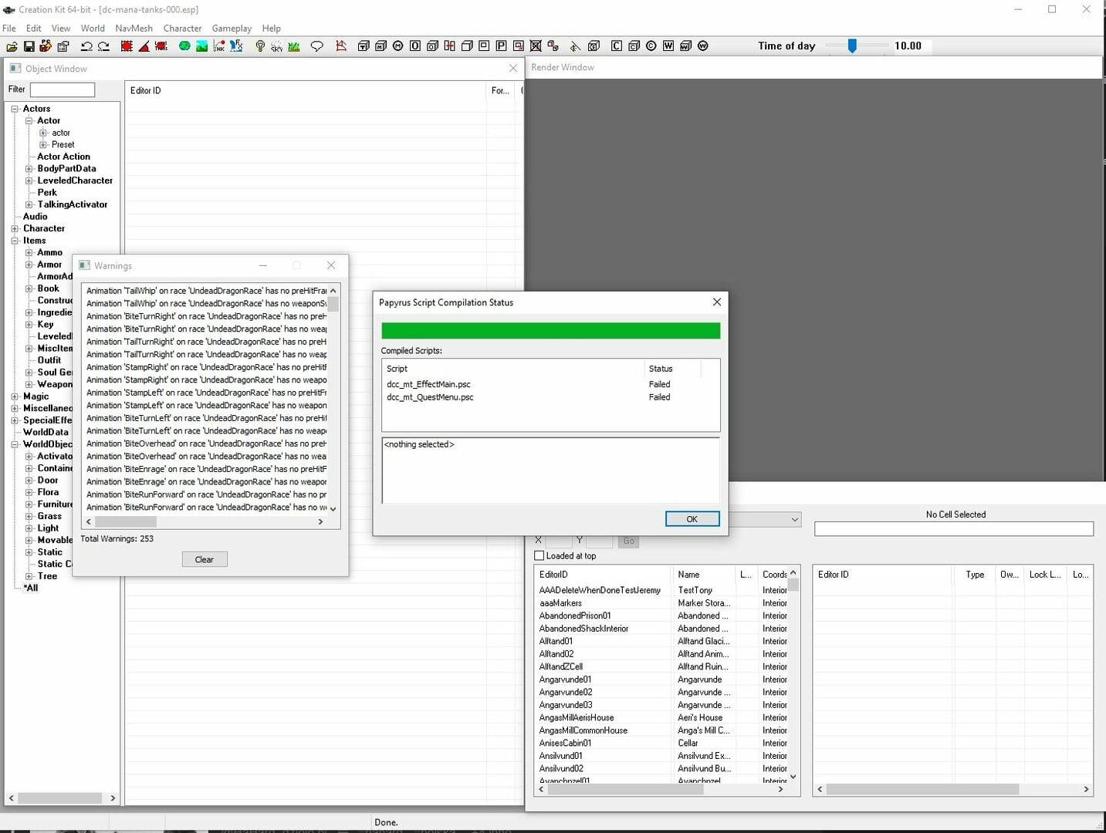Select the *All tree item
The image size is (1106, 833).
coord(31,588)
